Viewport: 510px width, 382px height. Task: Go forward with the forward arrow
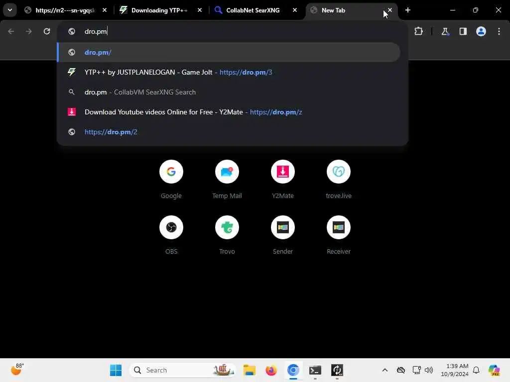click(x=29, y=31)
